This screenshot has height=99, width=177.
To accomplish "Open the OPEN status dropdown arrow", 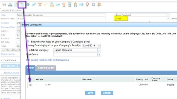I will pyautogui.click(x=168, y=19).
